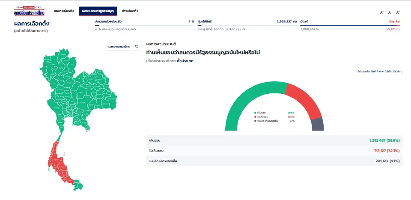The image size is (411, 200).
Task: Click the update timestamp 20:28 น. text
Action: [380, 71]
